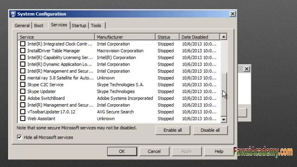Click the Disable all button
The image size is (297, 167).
pyautogui.click(x=210, y=130)
